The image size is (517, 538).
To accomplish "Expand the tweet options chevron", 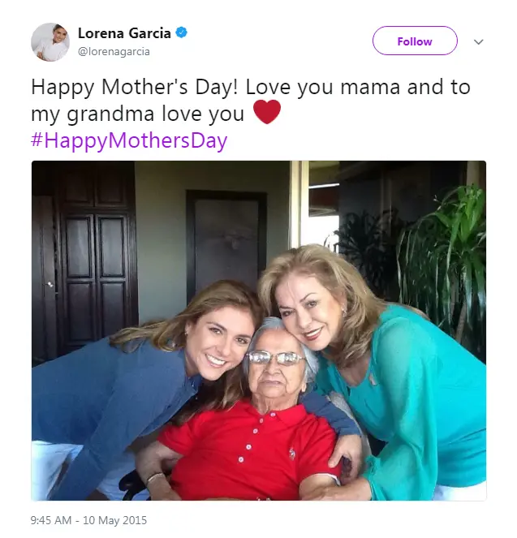I will point(478,42).
